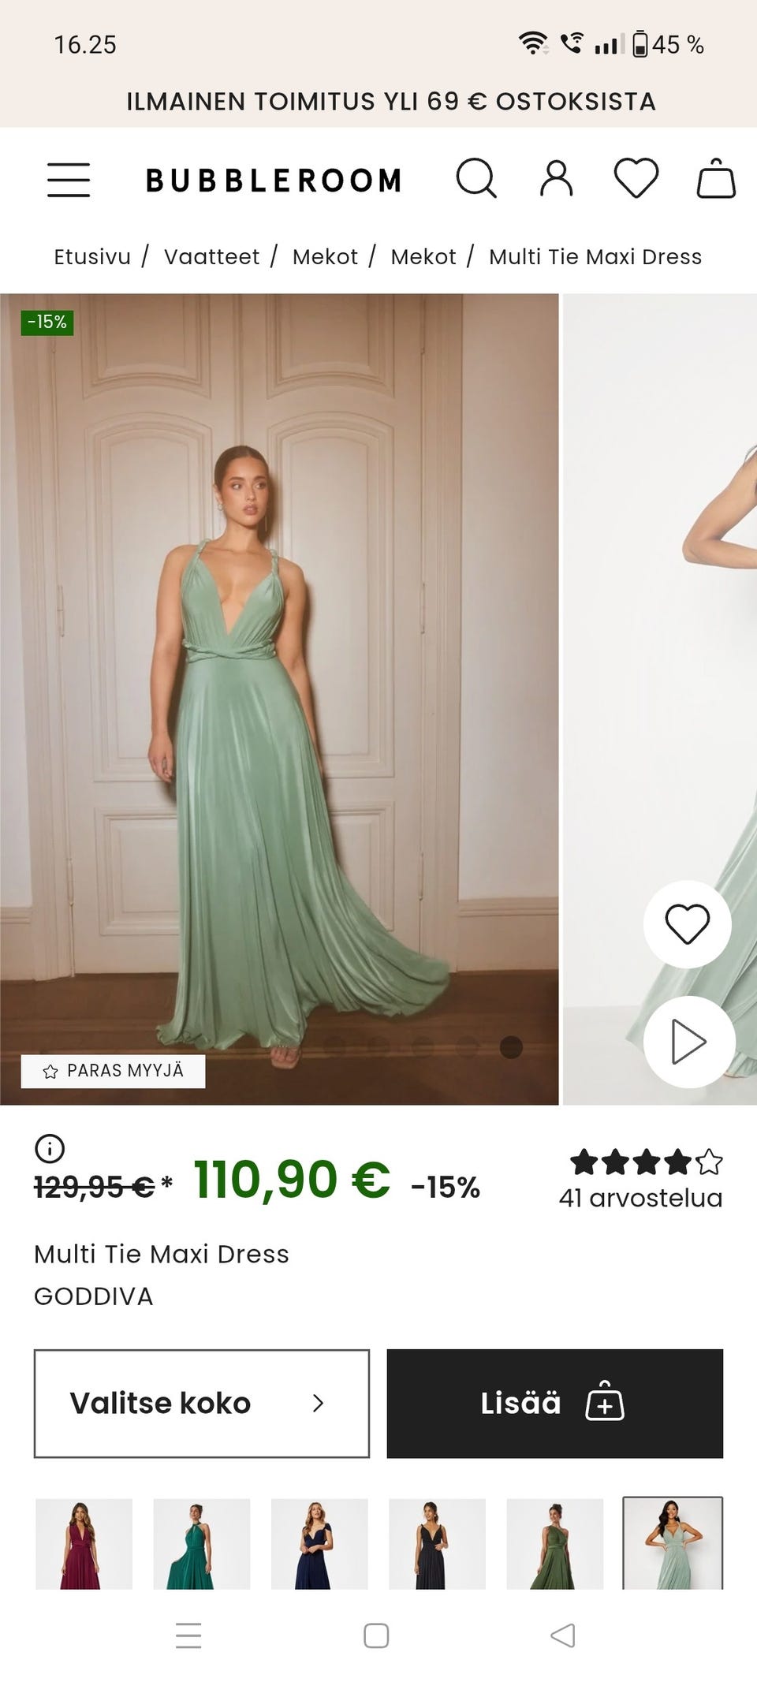Open the shopping bag icon

(x=716, y=178)
